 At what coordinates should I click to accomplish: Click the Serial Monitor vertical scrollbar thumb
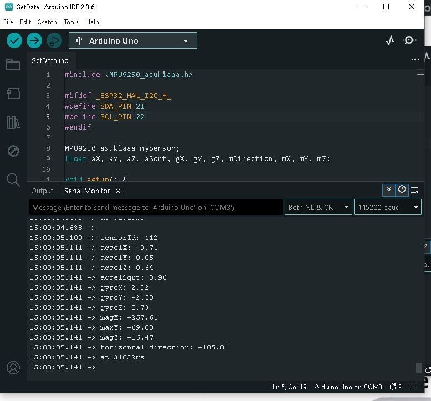419,368
